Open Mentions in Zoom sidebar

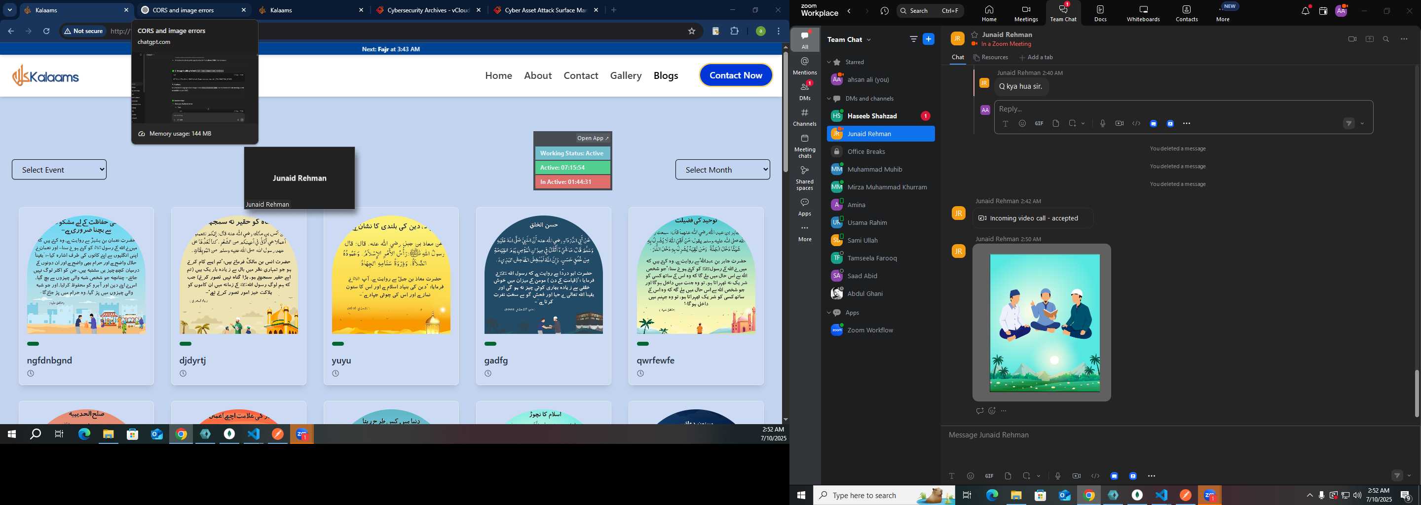(805, 66)
